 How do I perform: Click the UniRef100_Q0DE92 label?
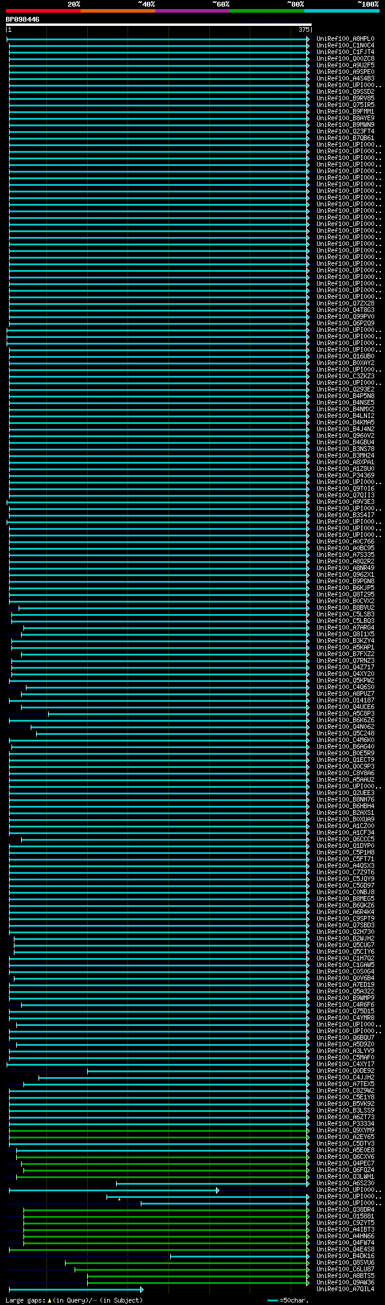coord(345,1071)
